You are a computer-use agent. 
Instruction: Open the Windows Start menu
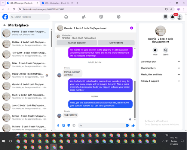[x=3, y=141]
